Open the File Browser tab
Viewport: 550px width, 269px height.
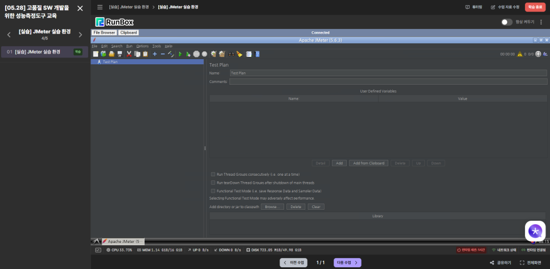point(104,32)
